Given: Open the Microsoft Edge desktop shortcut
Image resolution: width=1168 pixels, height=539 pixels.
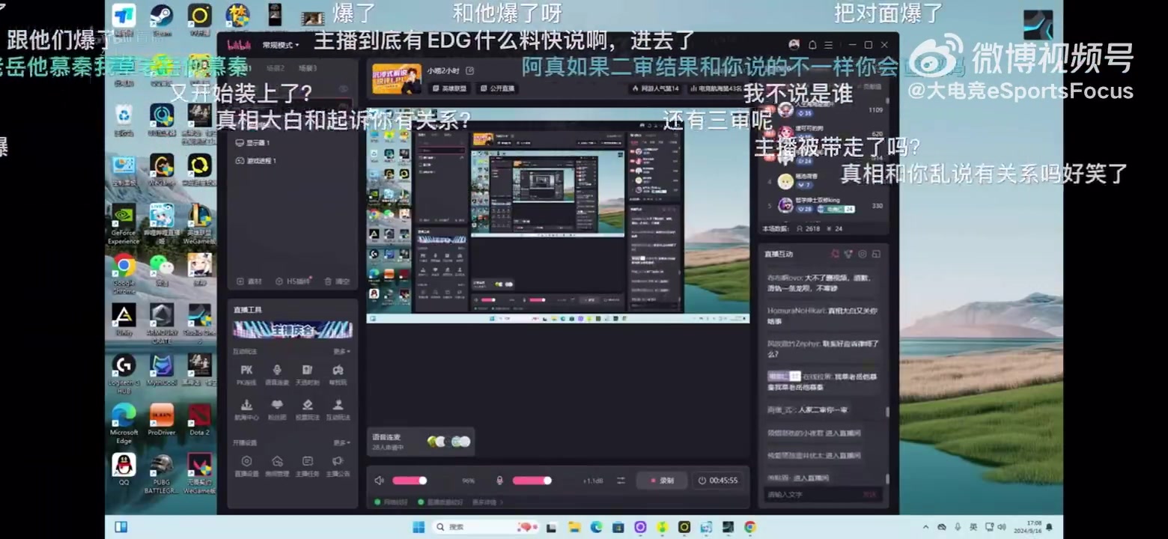Looking at the screenshot, I should coord(124,424).
